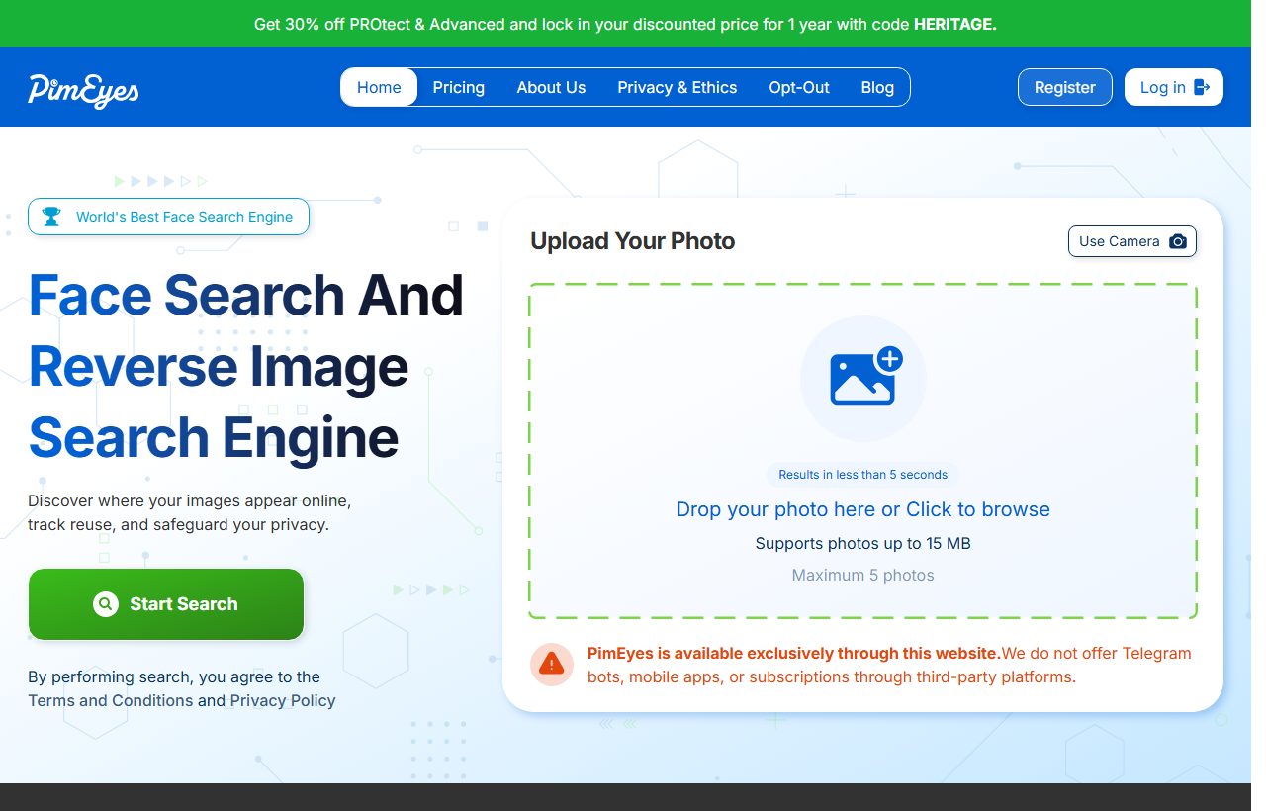Screen dimensions: 1266x811
Task: Click the 'Upload Your Photo' heading
Action: tap(633, 241)
